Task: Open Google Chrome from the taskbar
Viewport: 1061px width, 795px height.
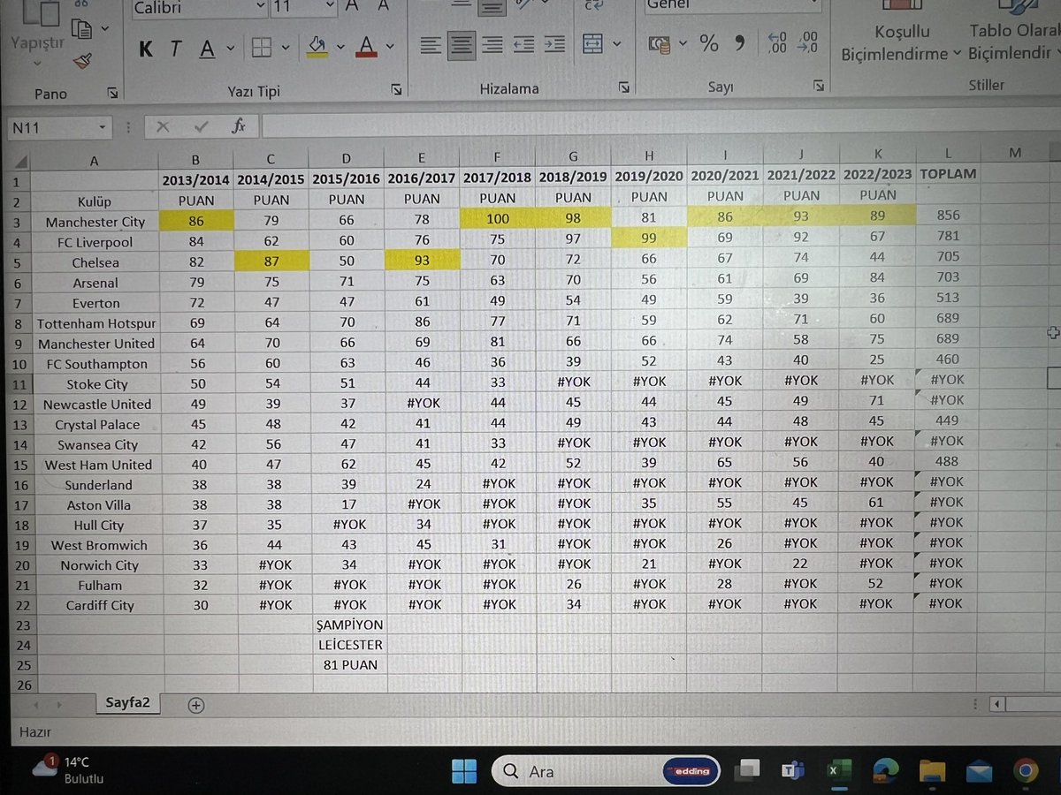Action: (x=1025, y=770)
